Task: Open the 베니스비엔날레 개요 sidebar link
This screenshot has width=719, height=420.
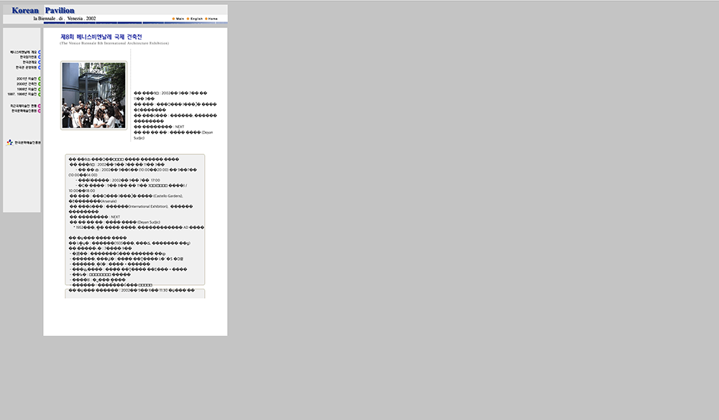Action: point(24,52)
